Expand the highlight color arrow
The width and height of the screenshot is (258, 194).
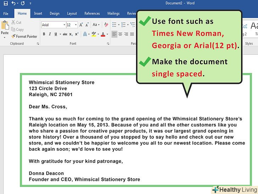(x=98, y=34)
